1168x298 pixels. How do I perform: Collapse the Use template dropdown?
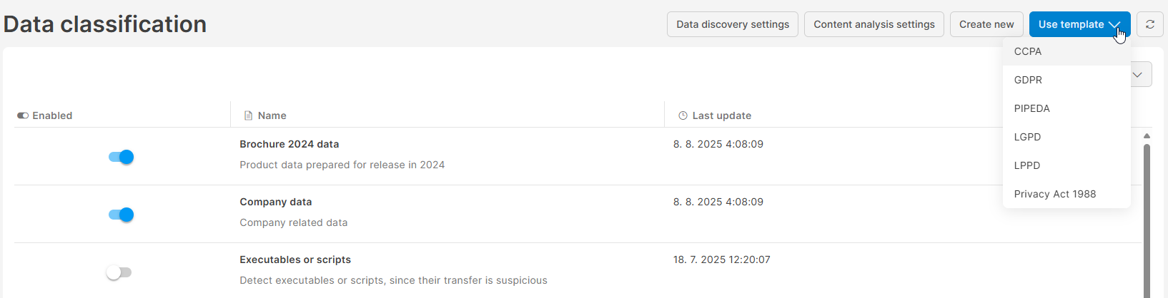(x=1079, y=24)
